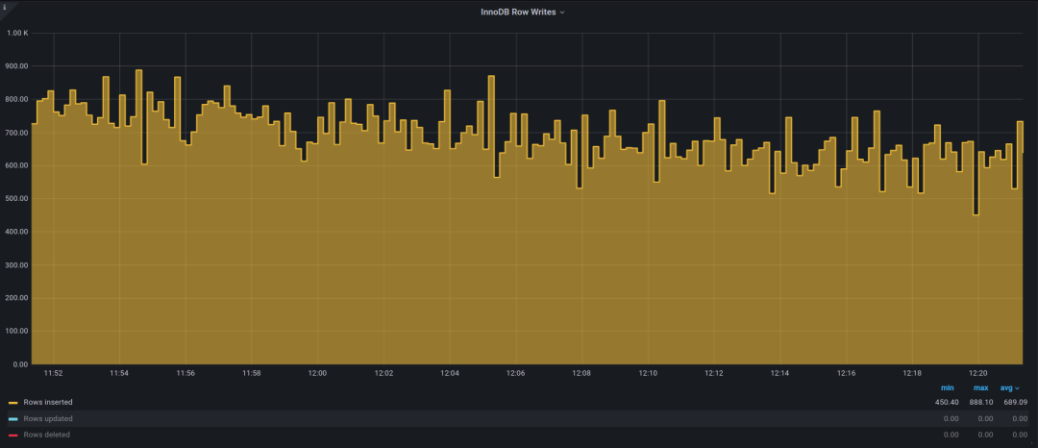Sort legend by avg column header

tap(1006, 387)
